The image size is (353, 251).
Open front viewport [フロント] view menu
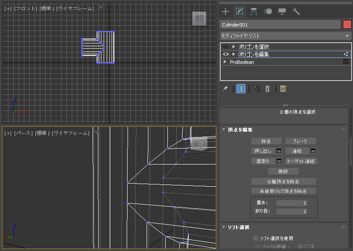coord(25,8)
